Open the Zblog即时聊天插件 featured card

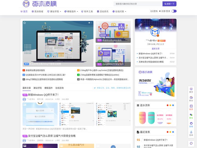(x=113, y=56)
